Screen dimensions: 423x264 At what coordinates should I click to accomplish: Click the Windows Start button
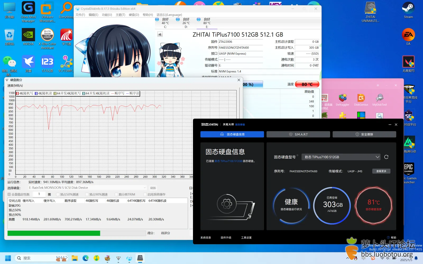click(x=8, y=258)
